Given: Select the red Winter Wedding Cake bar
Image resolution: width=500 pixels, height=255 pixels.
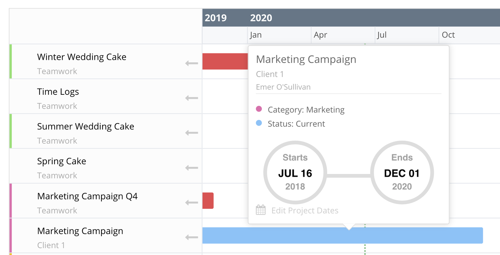Looking at the screenshot, I should pyautogui.click(x=225, y=61).
